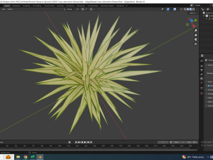Viewport: 213px width, 160px height.
Task: Toggle viewport overlays visibility
Action: (x=175, y=9)
